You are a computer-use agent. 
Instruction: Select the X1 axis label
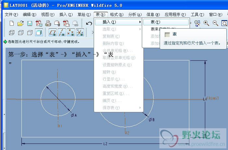point(60,126)
